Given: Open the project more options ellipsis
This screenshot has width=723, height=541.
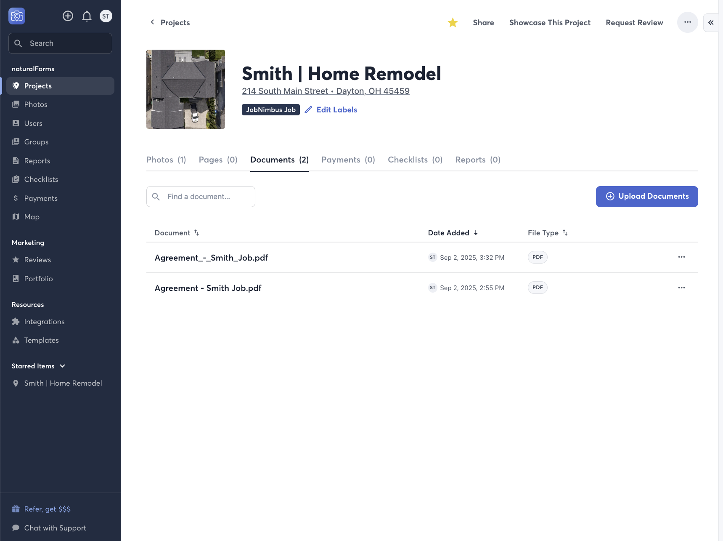Looking at the screenshot, I should coord(688,22).
